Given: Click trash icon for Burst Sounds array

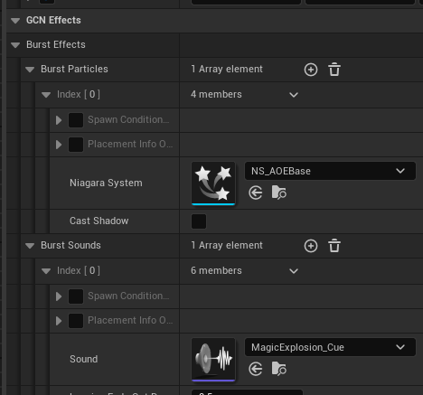Looking at the screenshot, I should pyautogui.click(x=334, y=246).
